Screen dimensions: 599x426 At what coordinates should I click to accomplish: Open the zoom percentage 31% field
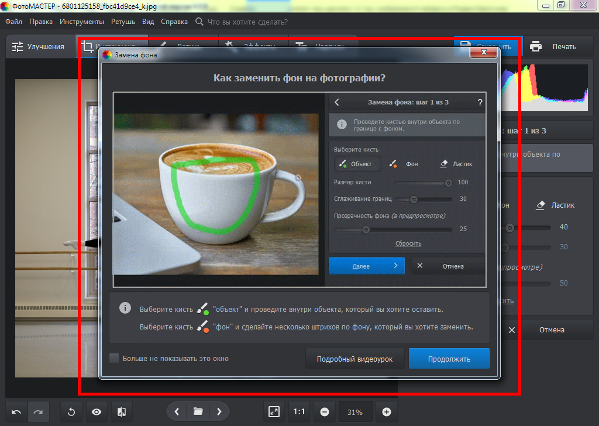(x=354, y=412)
